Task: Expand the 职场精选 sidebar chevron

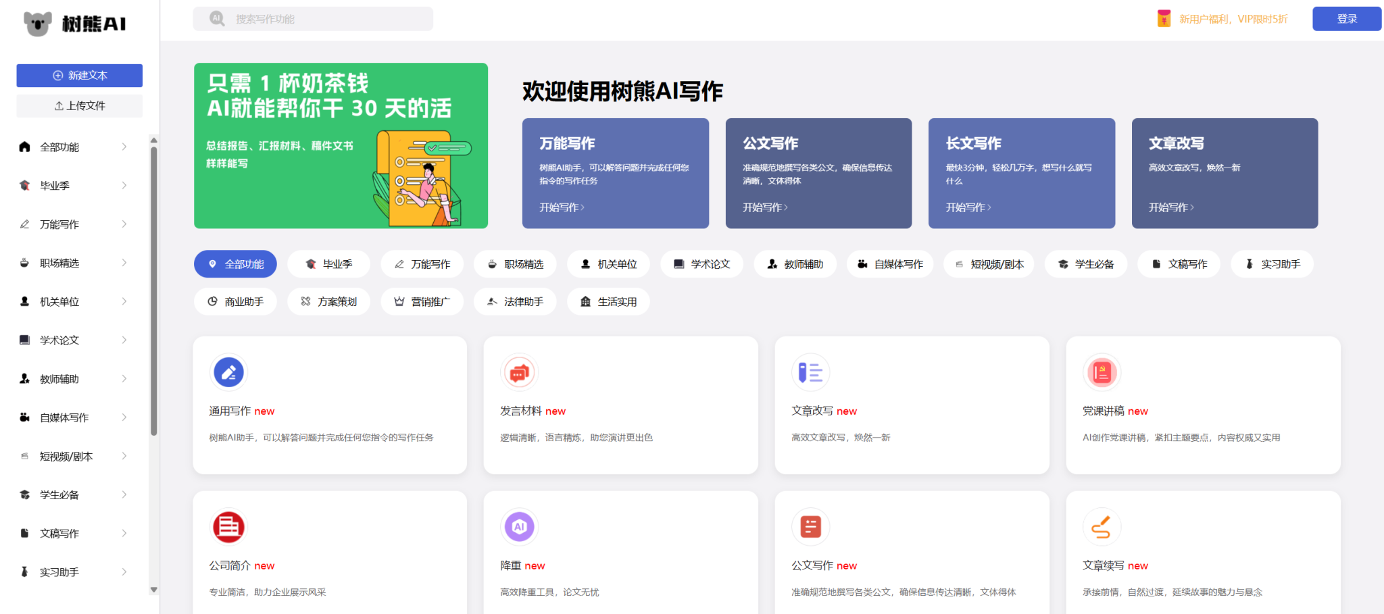Action: tap(124, 263)
